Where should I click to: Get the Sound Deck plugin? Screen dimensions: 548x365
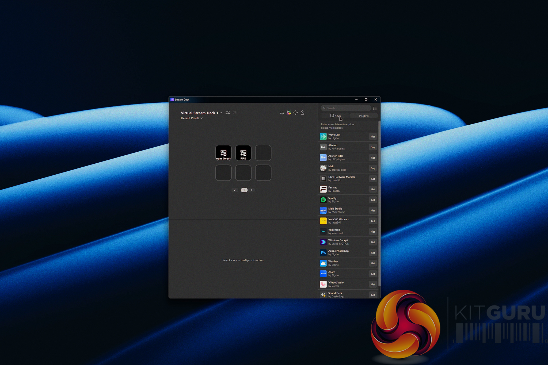pos(373,295)
